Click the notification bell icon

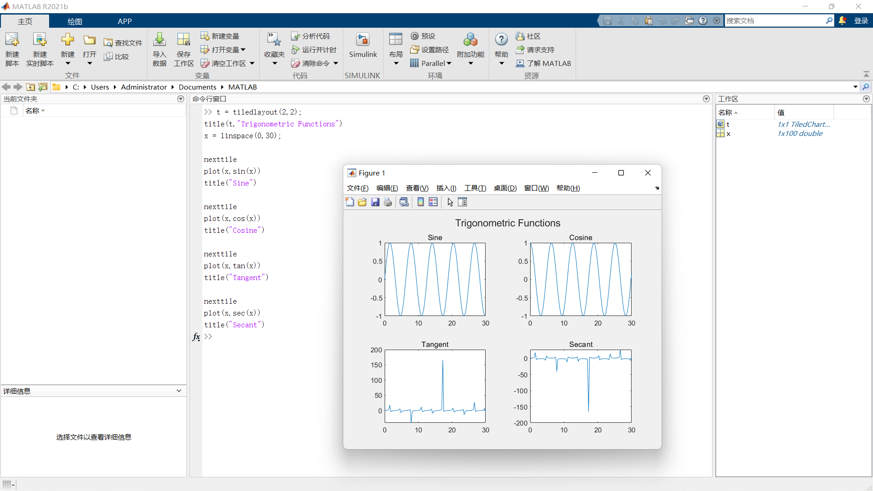tap(843, 20)
